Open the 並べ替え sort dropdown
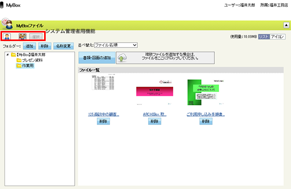 click(x=116, y=45)
